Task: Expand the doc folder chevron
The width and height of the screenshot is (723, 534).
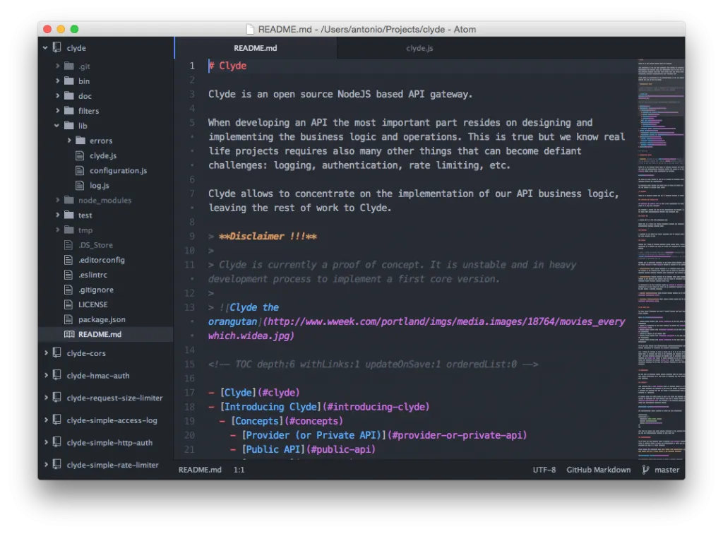Action: 58,95
